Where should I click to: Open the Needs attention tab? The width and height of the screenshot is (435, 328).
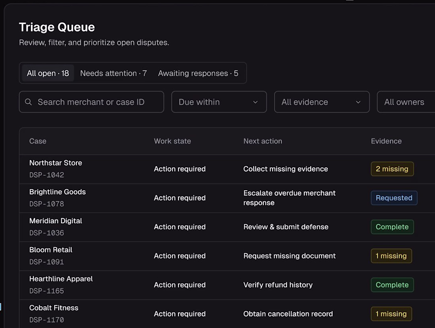coord(113,73)
